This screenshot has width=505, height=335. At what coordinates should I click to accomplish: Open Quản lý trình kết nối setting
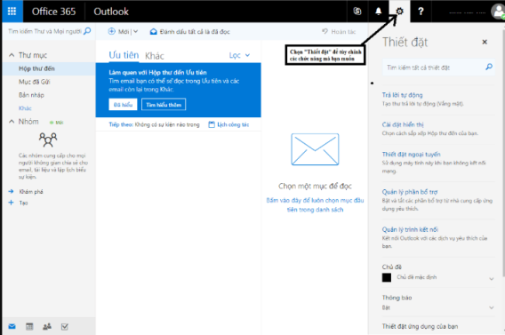click(410, 229)
